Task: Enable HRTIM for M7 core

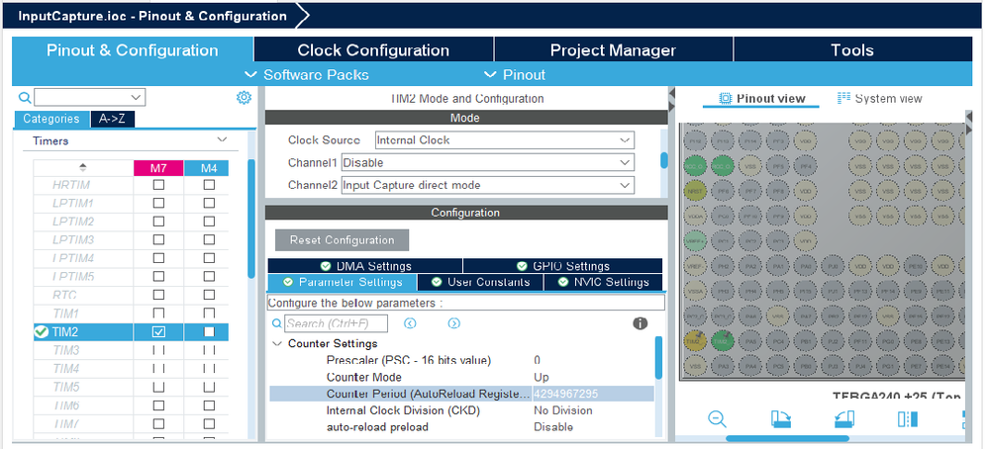Action: 158,185
